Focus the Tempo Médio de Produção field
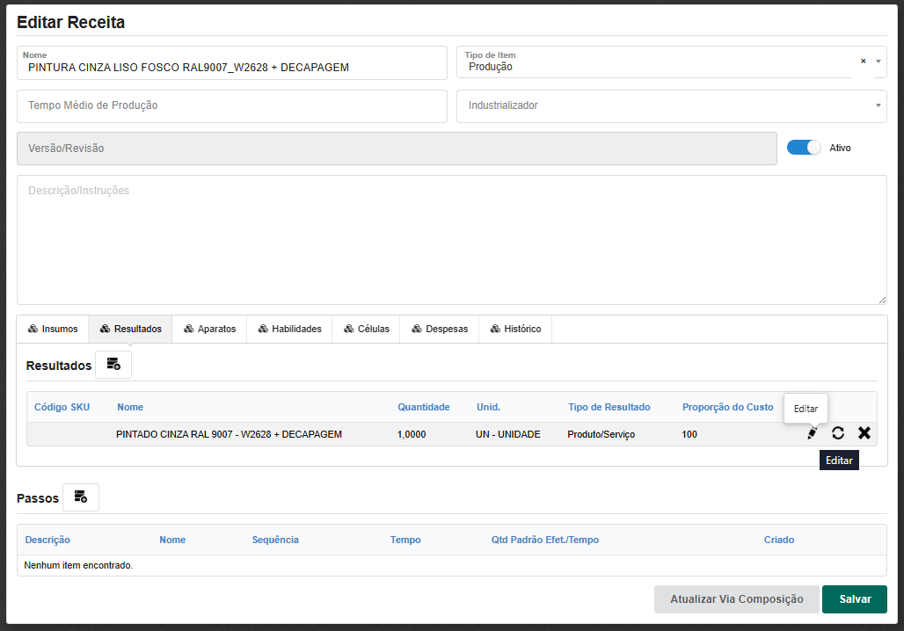904x631 pixels. coord(232,105)
